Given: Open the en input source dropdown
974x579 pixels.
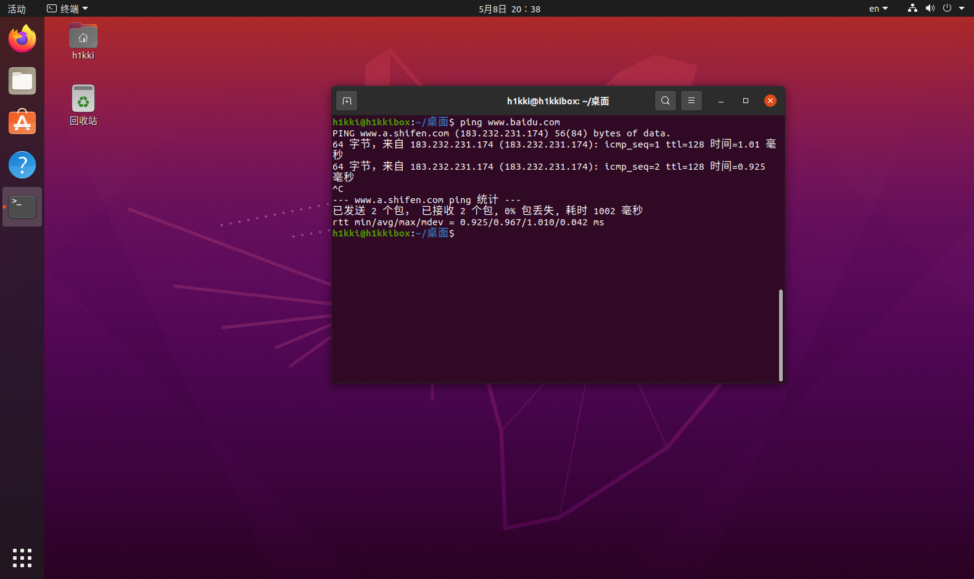Looking at the screenshot, I should [878, 9].
